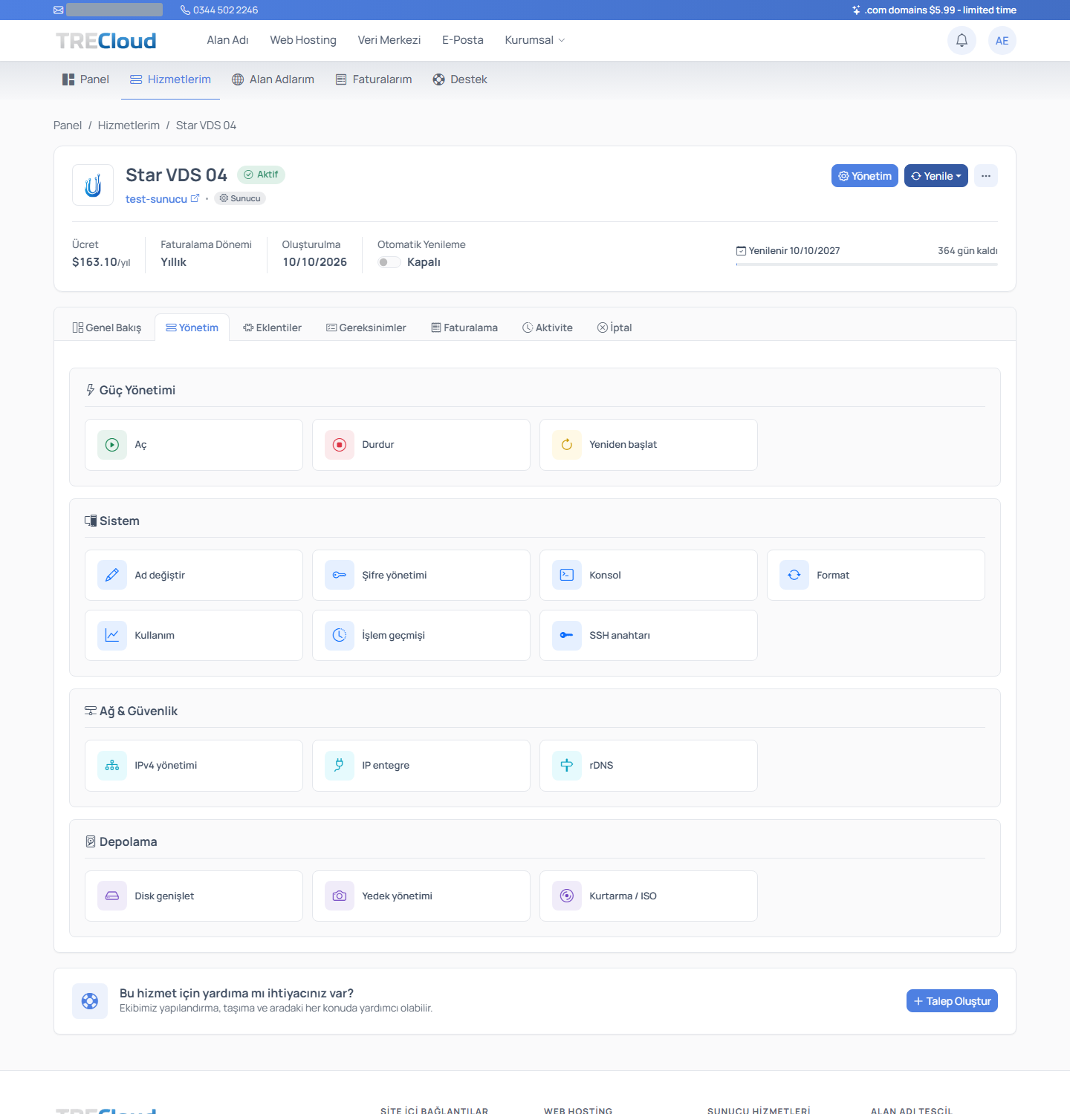Switch to the Genel Bakış tab
The width and height of the screenshot is (1070, 1114).
point(107,328)
